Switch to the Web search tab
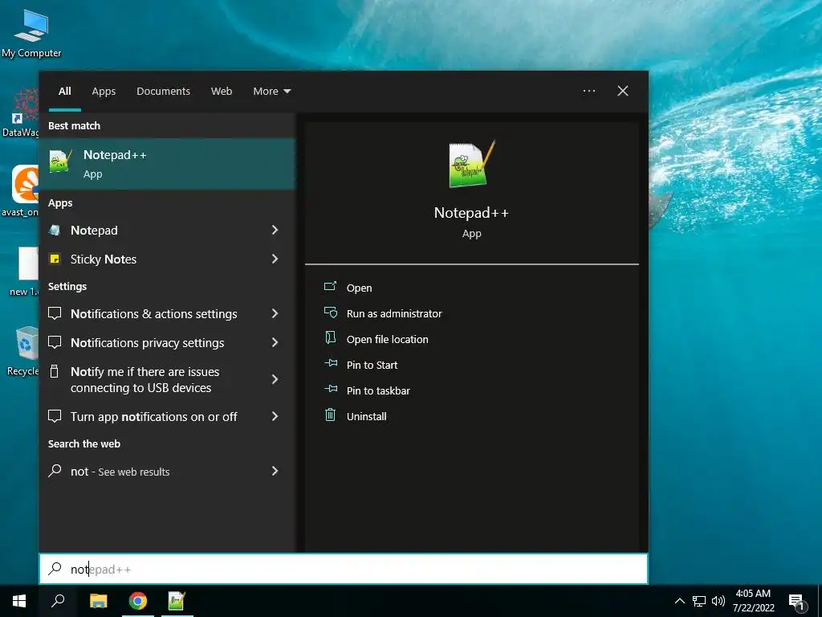 coord(222,92)
